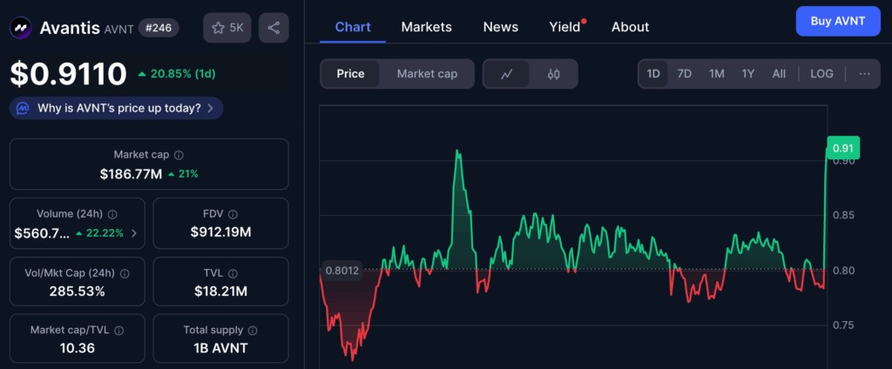Click FDV info icon
The width and height of the screenshot is (892, 369).
(233, 214)
